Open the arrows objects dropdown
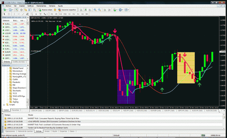The height and width of the screenshot is (138, 227). click(46, 14)
